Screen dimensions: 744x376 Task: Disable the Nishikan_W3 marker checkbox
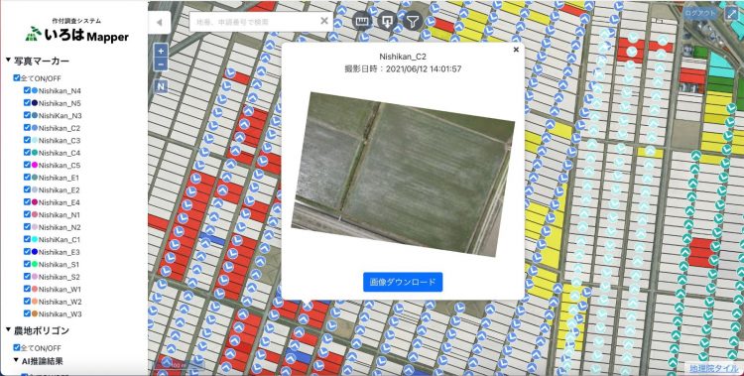click(27, 313)
